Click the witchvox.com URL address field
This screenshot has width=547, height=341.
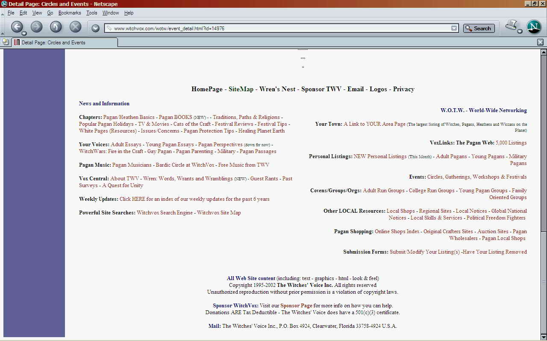[x=282, y=29]
